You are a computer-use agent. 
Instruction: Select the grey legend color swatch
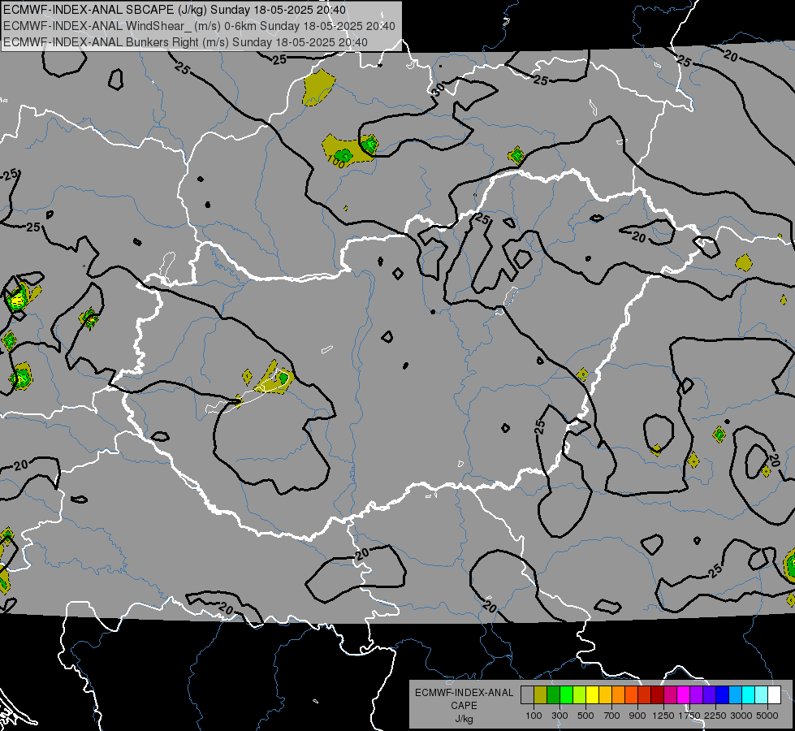click(x=527, y=694)
